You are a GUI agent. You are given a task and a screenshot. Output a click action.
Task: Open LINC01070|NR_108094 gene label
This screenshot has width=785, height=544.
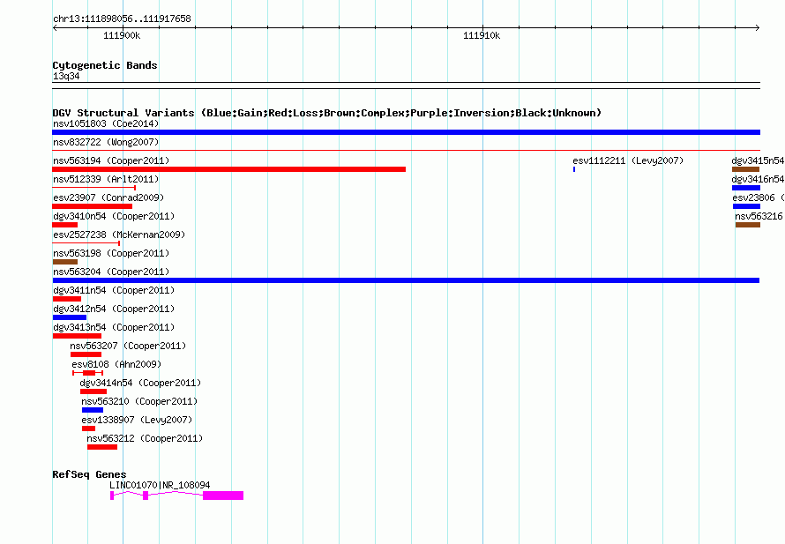click(x=160, y=485)
